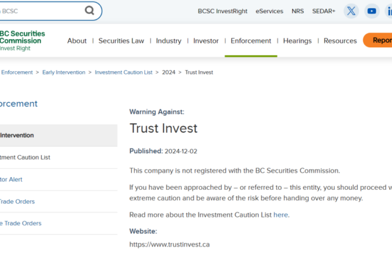Open the Securities Law menu

121,41
